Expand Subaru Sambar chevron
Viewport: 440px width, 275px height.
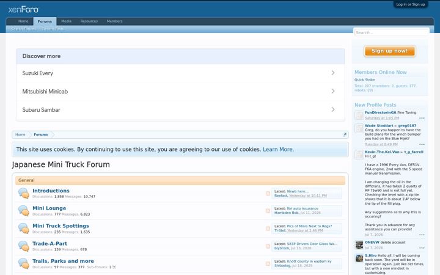tap(333, 109)
